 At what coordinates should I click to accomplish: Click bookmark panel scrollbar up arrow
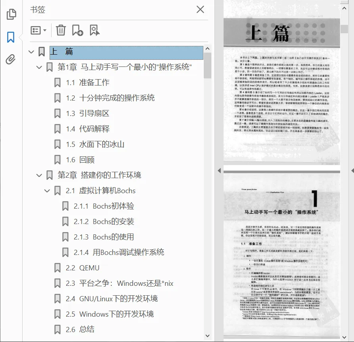point(207,48)
